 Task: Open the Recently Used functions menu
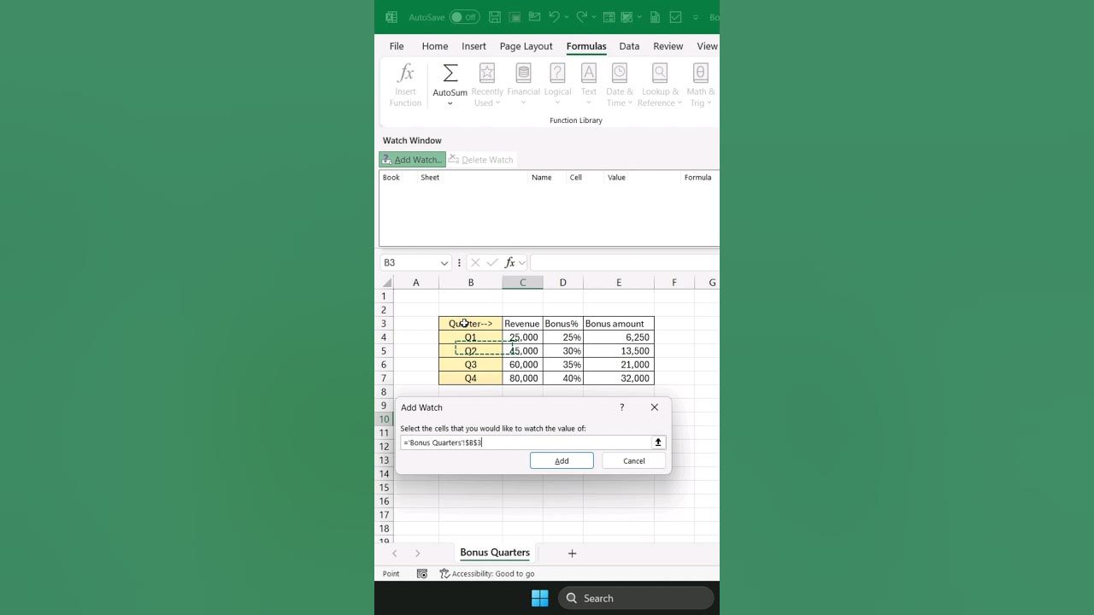[x=487, y=85]
